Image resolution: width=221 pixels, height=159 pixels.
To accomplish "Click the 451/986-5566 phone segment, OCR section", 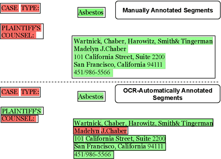I will pos(92,155).
